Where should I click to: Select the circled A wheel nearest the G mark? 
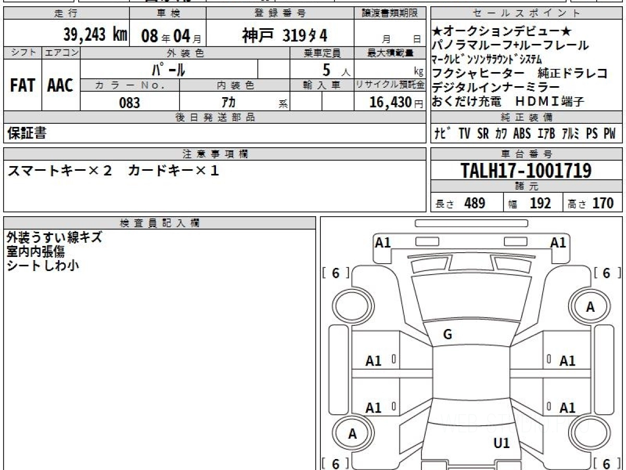(x=590, y=307)
